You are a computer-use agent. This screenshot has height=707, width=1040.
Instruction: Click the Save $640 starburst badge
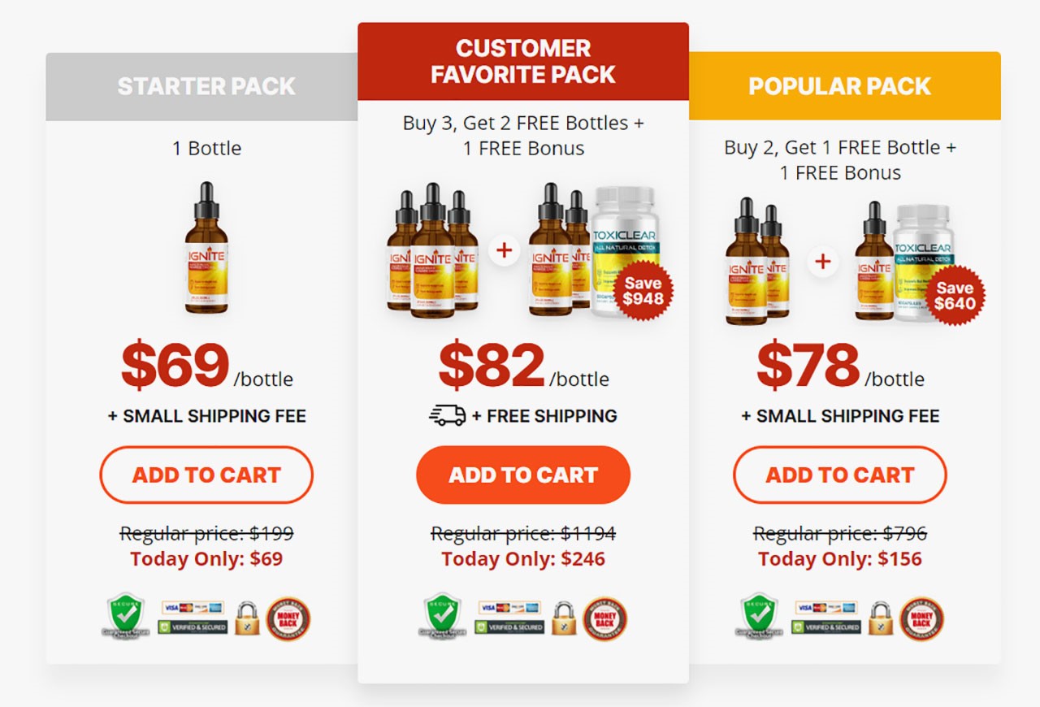955,294
